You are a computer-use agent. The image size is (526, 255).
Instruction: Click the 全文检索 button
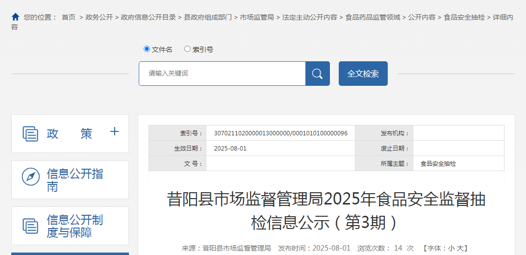click(363, 74)
